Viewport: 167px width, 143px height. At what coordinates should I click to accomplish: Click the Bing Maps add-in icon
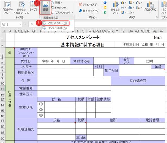[x=105, y=7]
